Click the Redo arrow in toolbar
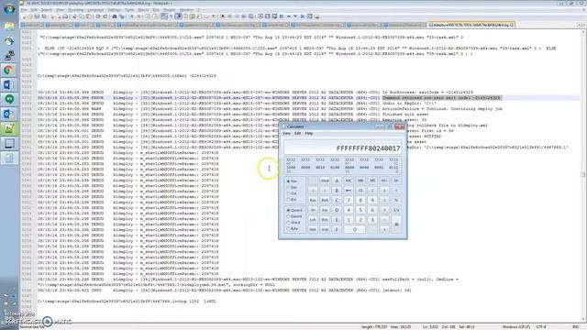Screen dimensions: 587x330 point(105,16)
